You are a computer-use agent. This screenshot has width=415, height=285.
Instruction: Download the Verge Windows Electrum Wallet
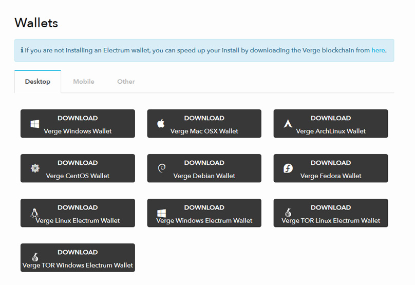[x=204, y=213]
